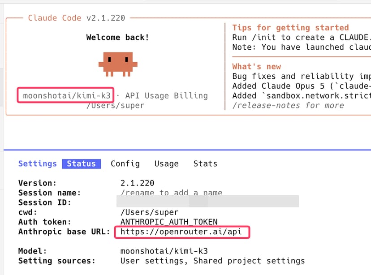Click the API Usage Billing text
Viewport: 371px width, 275px height.
pyautogui.click(x=167, y=95)
